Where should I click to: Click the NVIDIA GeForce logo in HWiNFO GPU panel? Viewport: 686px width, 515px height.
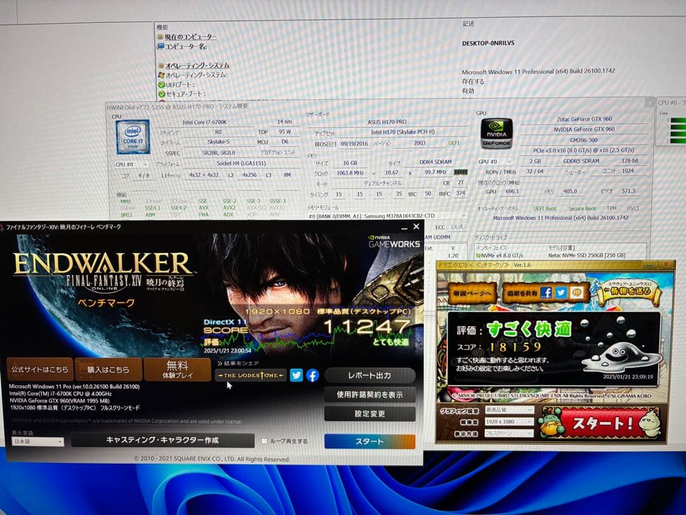[x=497, y=135]
